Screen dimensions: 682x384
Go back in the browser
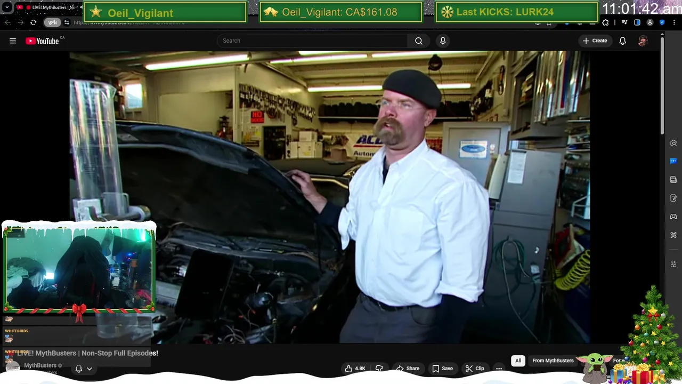point(7,22)
